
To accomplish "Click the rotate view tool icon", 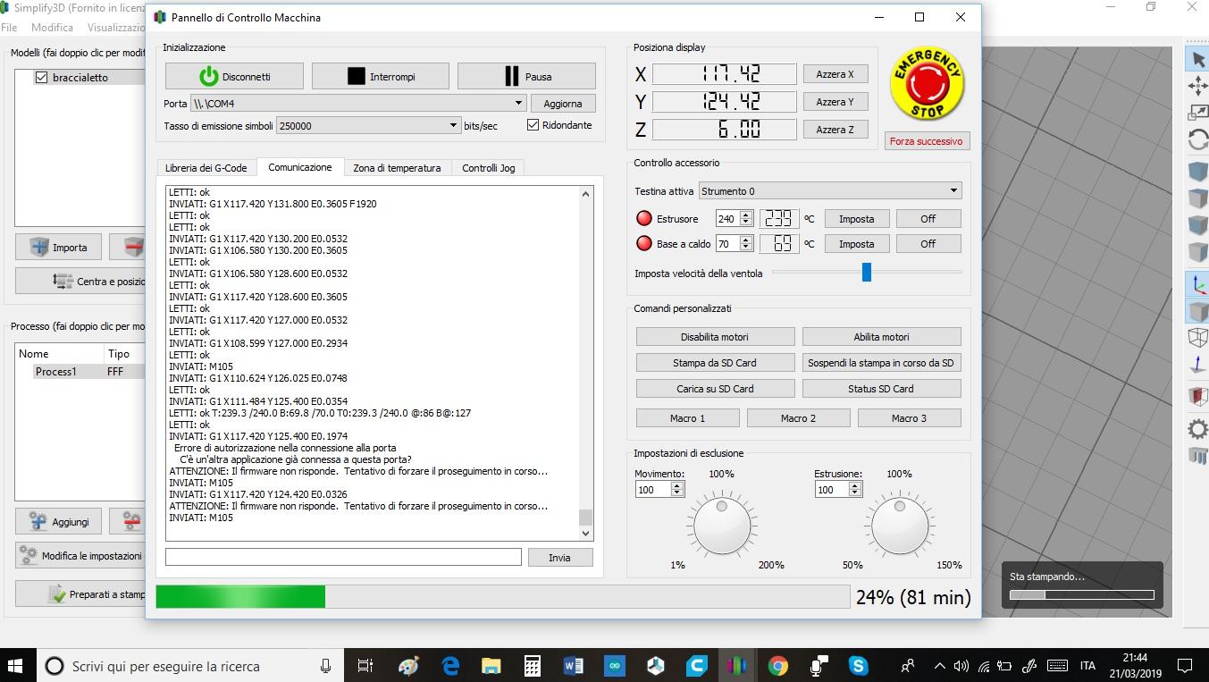I will click(x=1197, y=140).
